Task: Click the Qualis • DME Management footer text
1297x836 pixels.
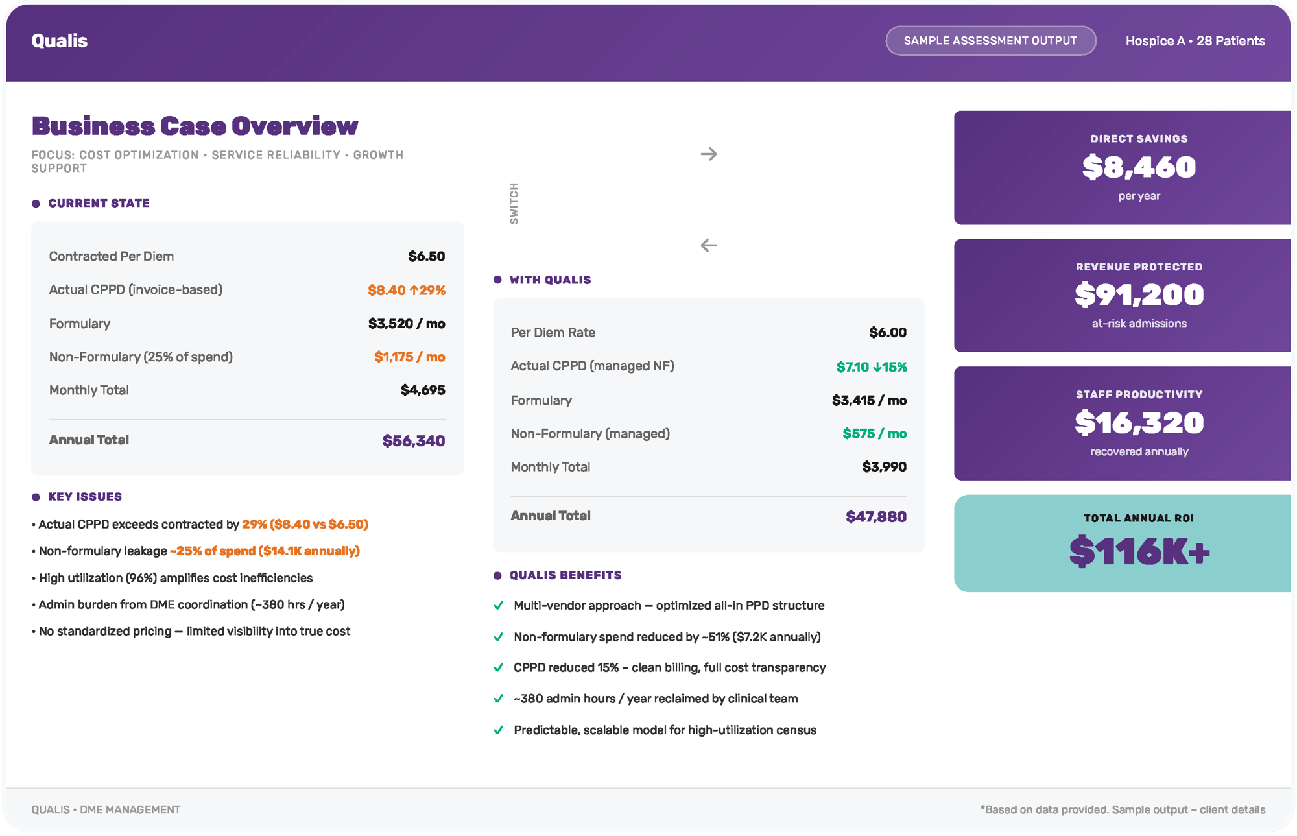Action: click(106, 810)
